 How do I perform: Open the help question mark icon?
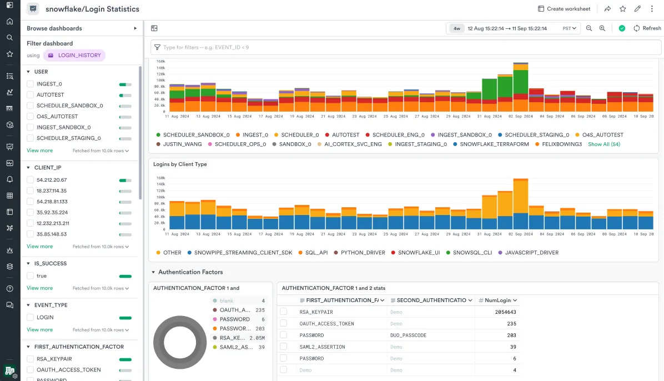click(x=10, y=289)
